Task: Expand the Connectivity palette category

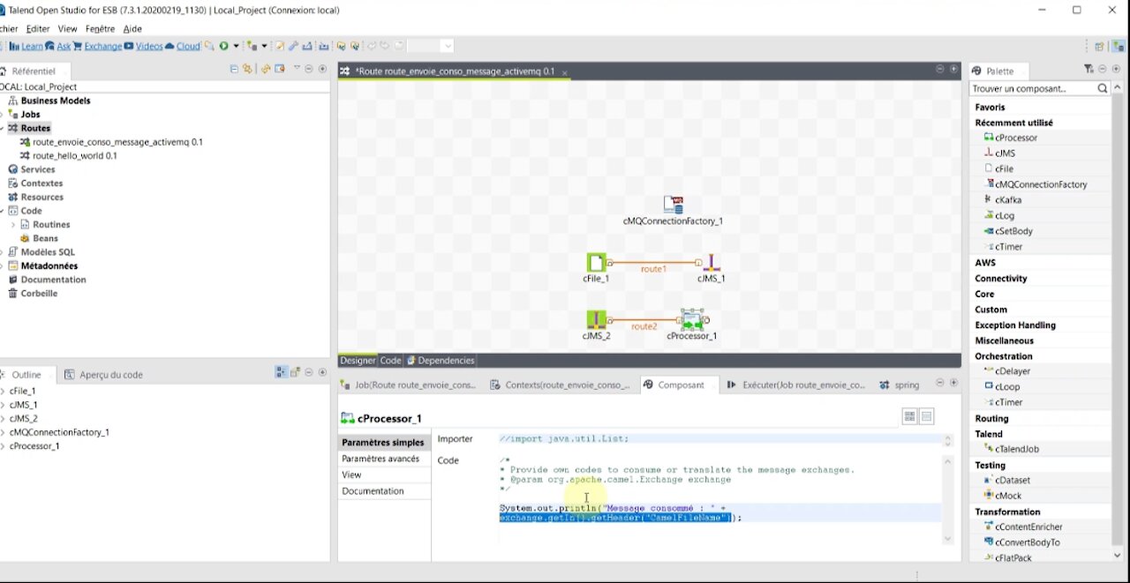Action: (1001, 278)
